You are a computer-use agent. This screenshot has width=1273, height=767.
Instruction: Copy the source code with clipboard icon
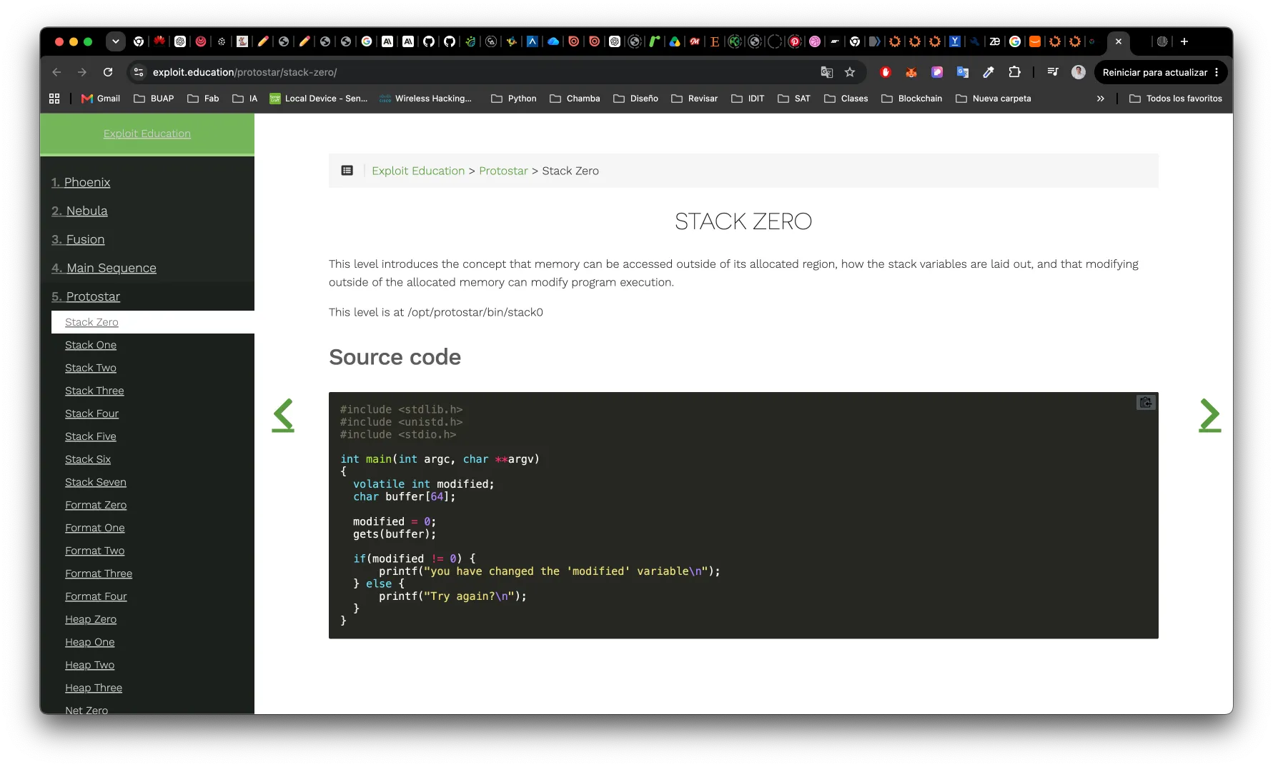[1146, 403]
